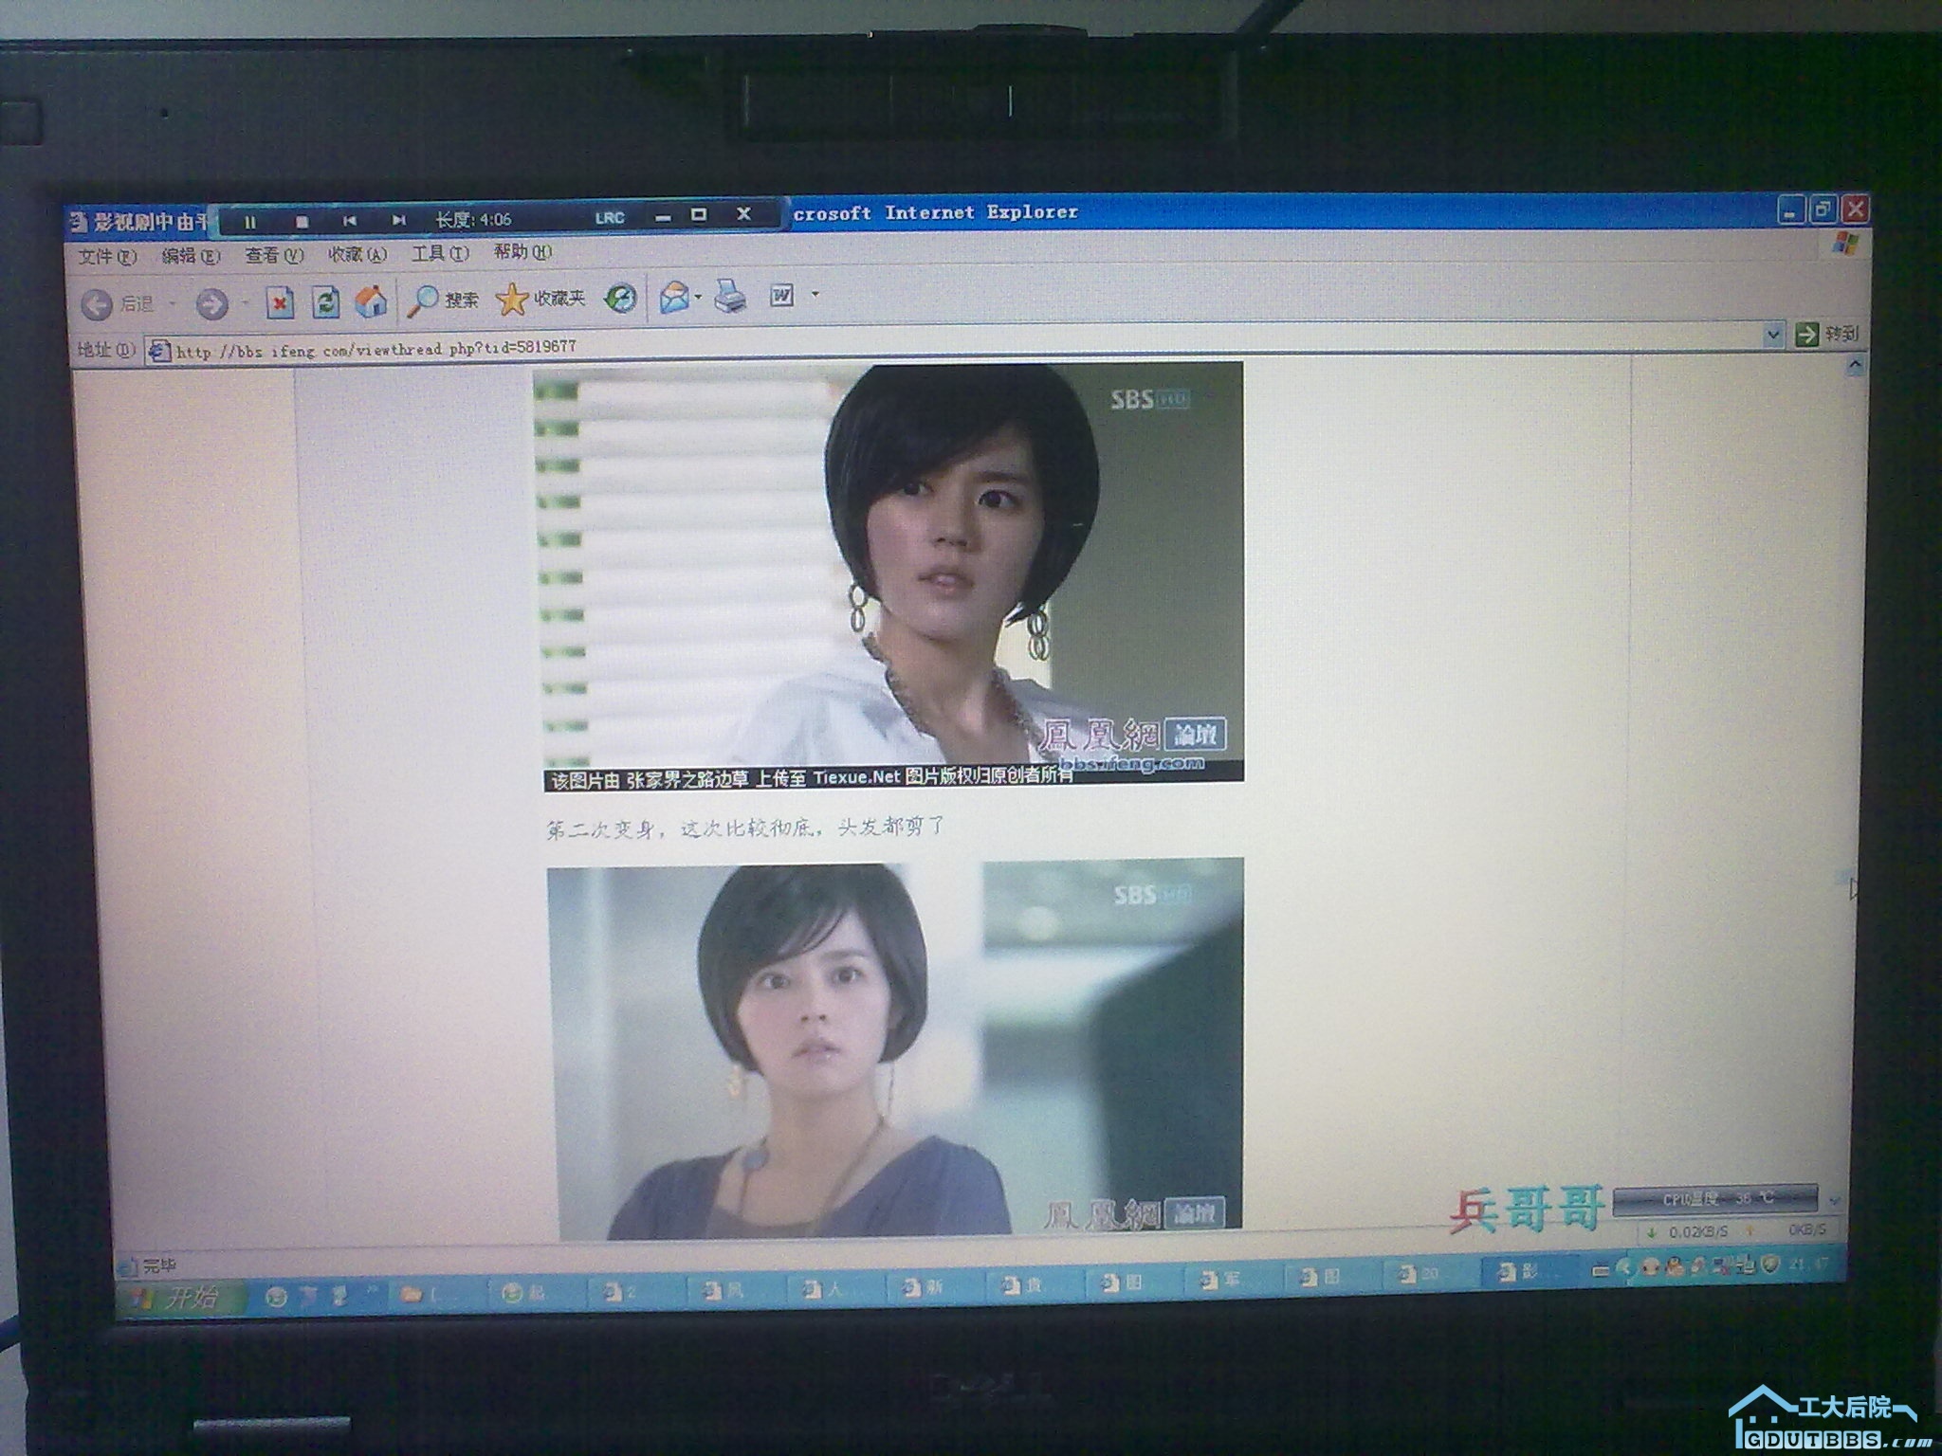
Task: Open the 帮助(H) menu
Action: click(522, 252)
